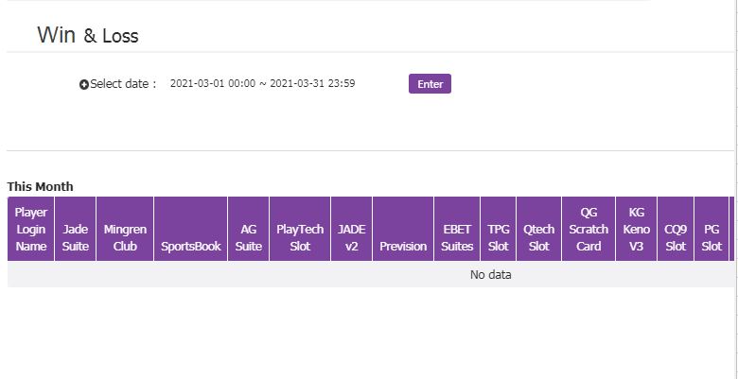Select the AG Suite column header
Image resolution: width=738 pixels, height=379 pixels.
249,237
